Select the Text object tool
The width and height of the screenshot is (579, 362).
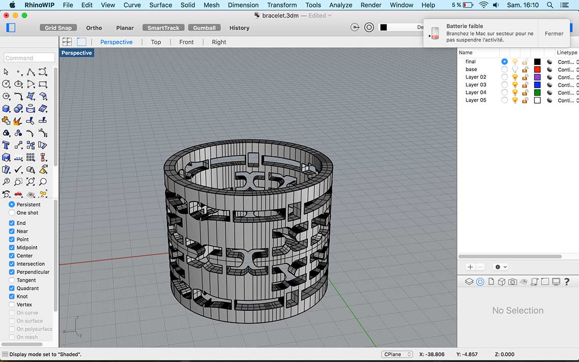[x=6, y=145]
